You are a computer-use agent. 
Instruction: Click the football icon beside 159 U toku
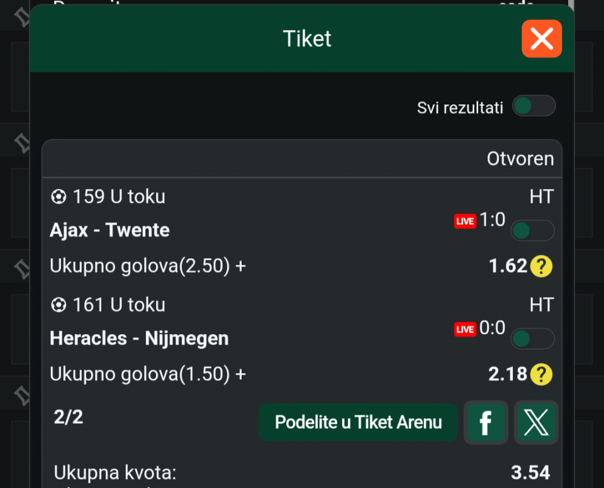click(59, 197)
